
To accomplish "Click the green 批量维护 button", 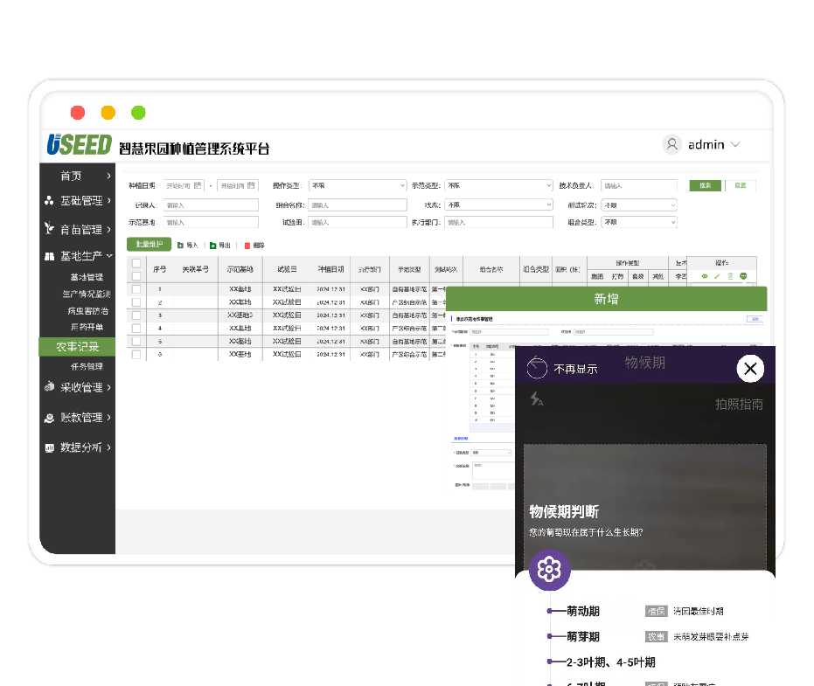I will (x=149, y=245).
